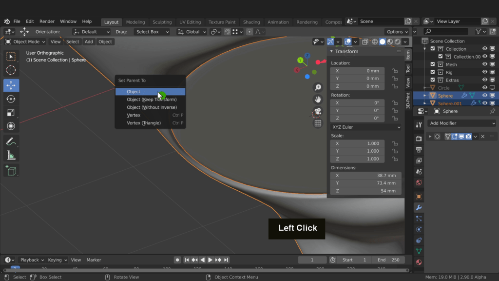Viewport: 499px width, 281px height.
Task: Open the Options button in header
Action: pyautogui.click(x=397, y=32)
